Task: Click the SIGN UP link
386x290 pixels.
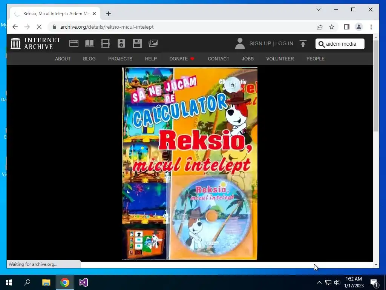Action: point(260,43)
